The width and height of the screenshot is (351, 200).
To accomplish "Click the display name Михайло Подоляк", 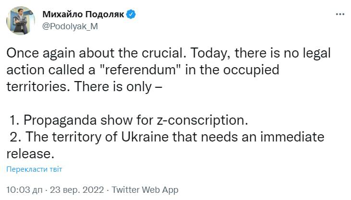I will pyautogui.click(x=84, y=14).
